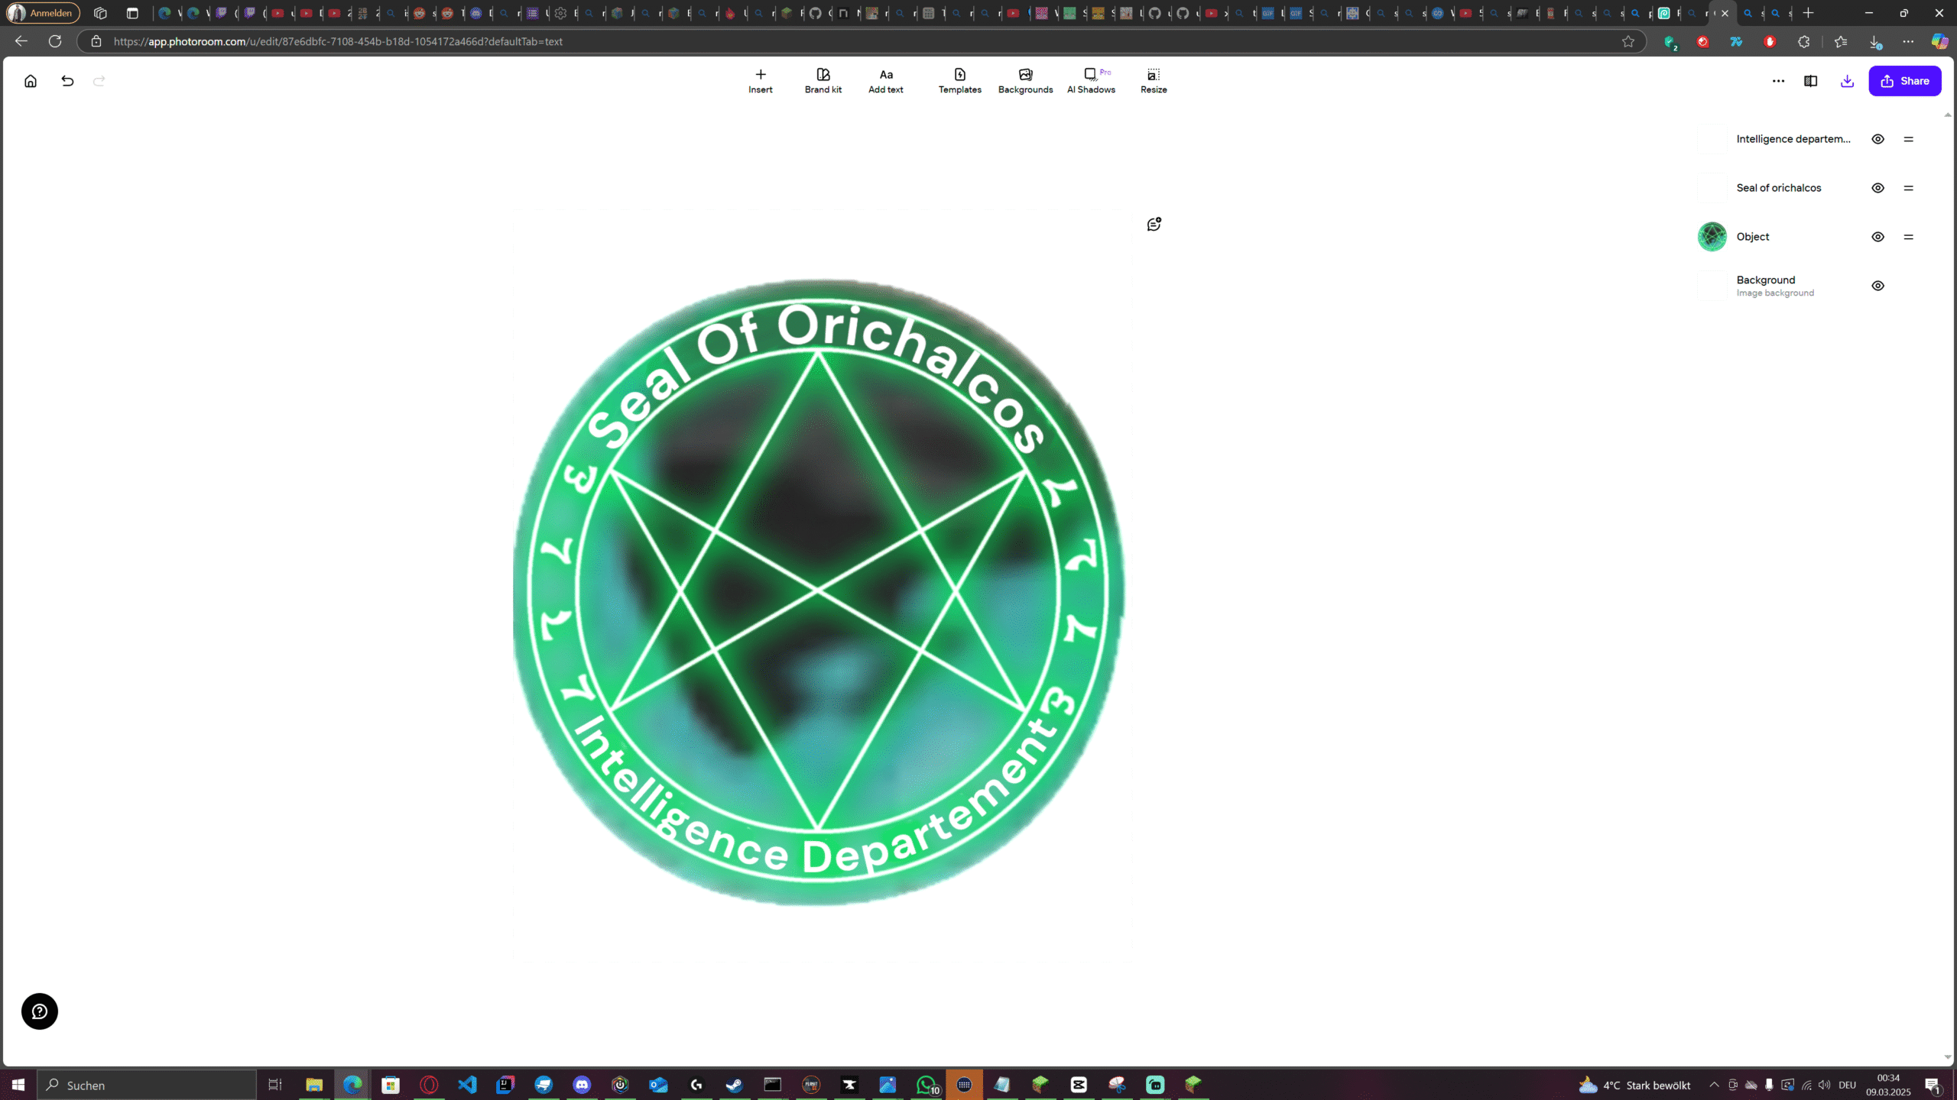1957x1100 pixels.
Task: Open Windows Start menu
Action: 18,1085
